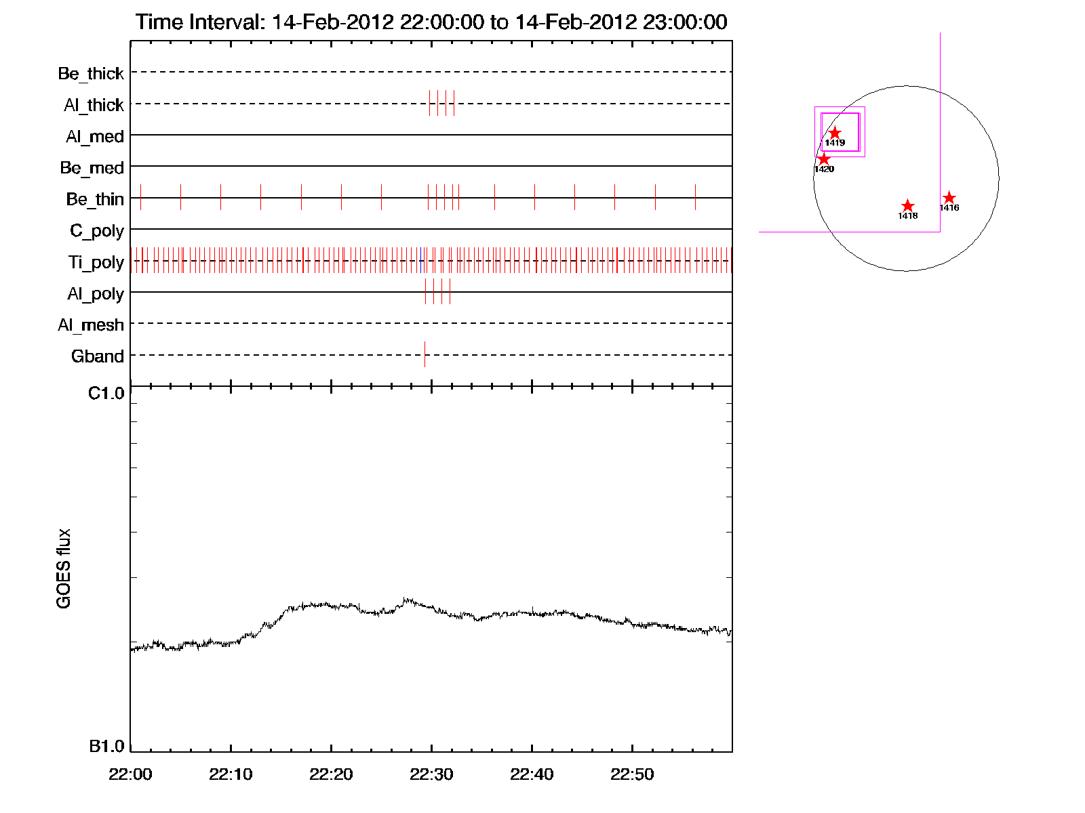Click the Al_thick marker cluster near 22:30
Viewport: 1085px width, 813px height.
(441, 103)
